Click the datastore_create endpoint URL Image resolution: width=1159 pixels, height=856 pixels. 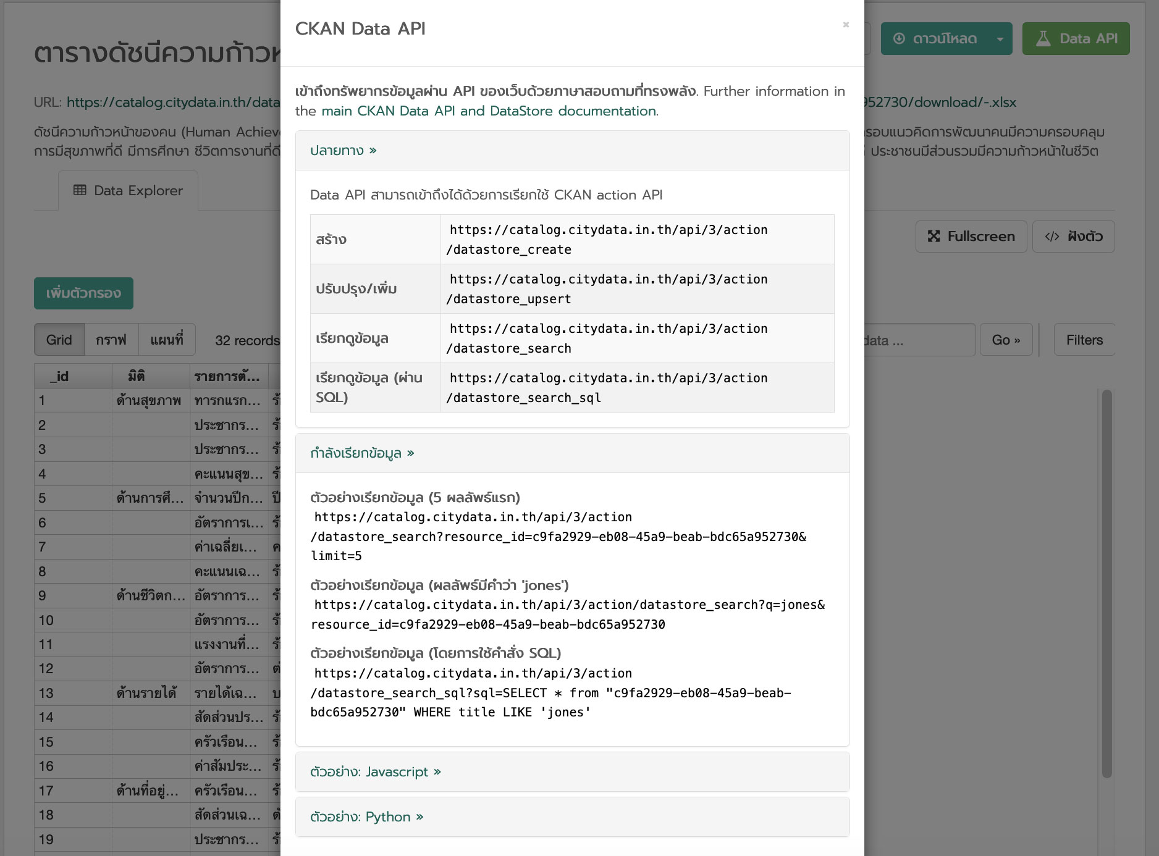607,240
